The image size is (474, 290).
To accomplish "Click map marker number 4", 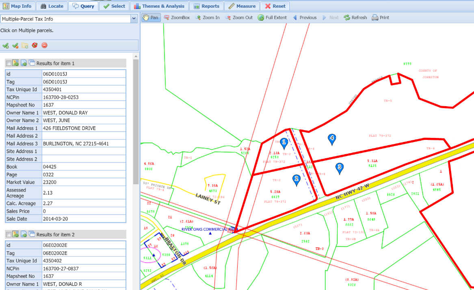I will [x=332, y=139].
